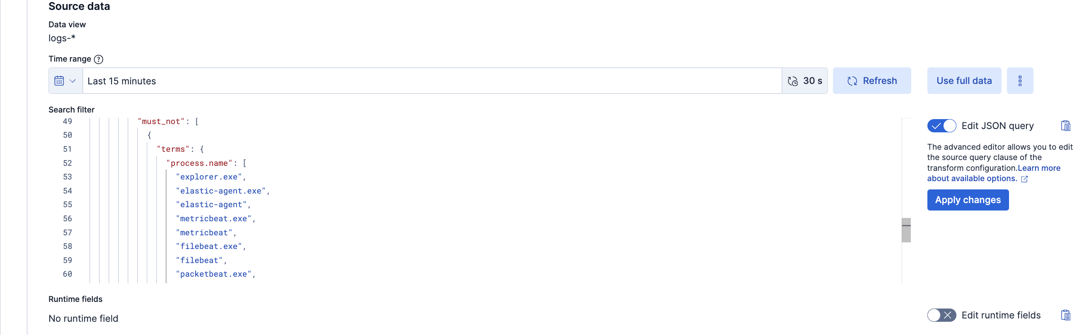Screen dimensions: 1089x335
Task: Click the Apply changes button
Action: point(968,200)
